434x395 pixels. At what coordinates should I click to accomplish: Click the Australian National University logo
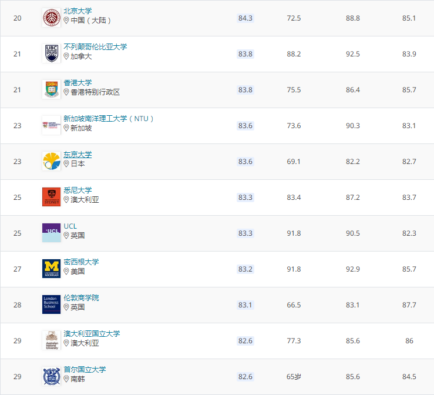pos(51,340)
